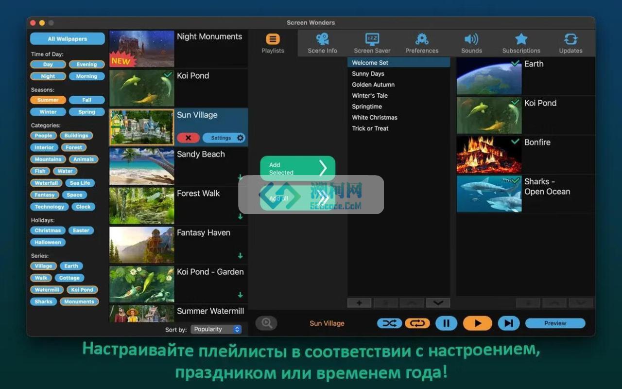Disable the Summer season filter
Viewport: 622px width, 389px height.
48,100
